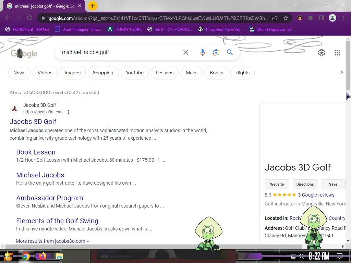351x263 pixels.
Task: Open network icon in system tray
Action: pyautogui.click(x=293, y=256)
